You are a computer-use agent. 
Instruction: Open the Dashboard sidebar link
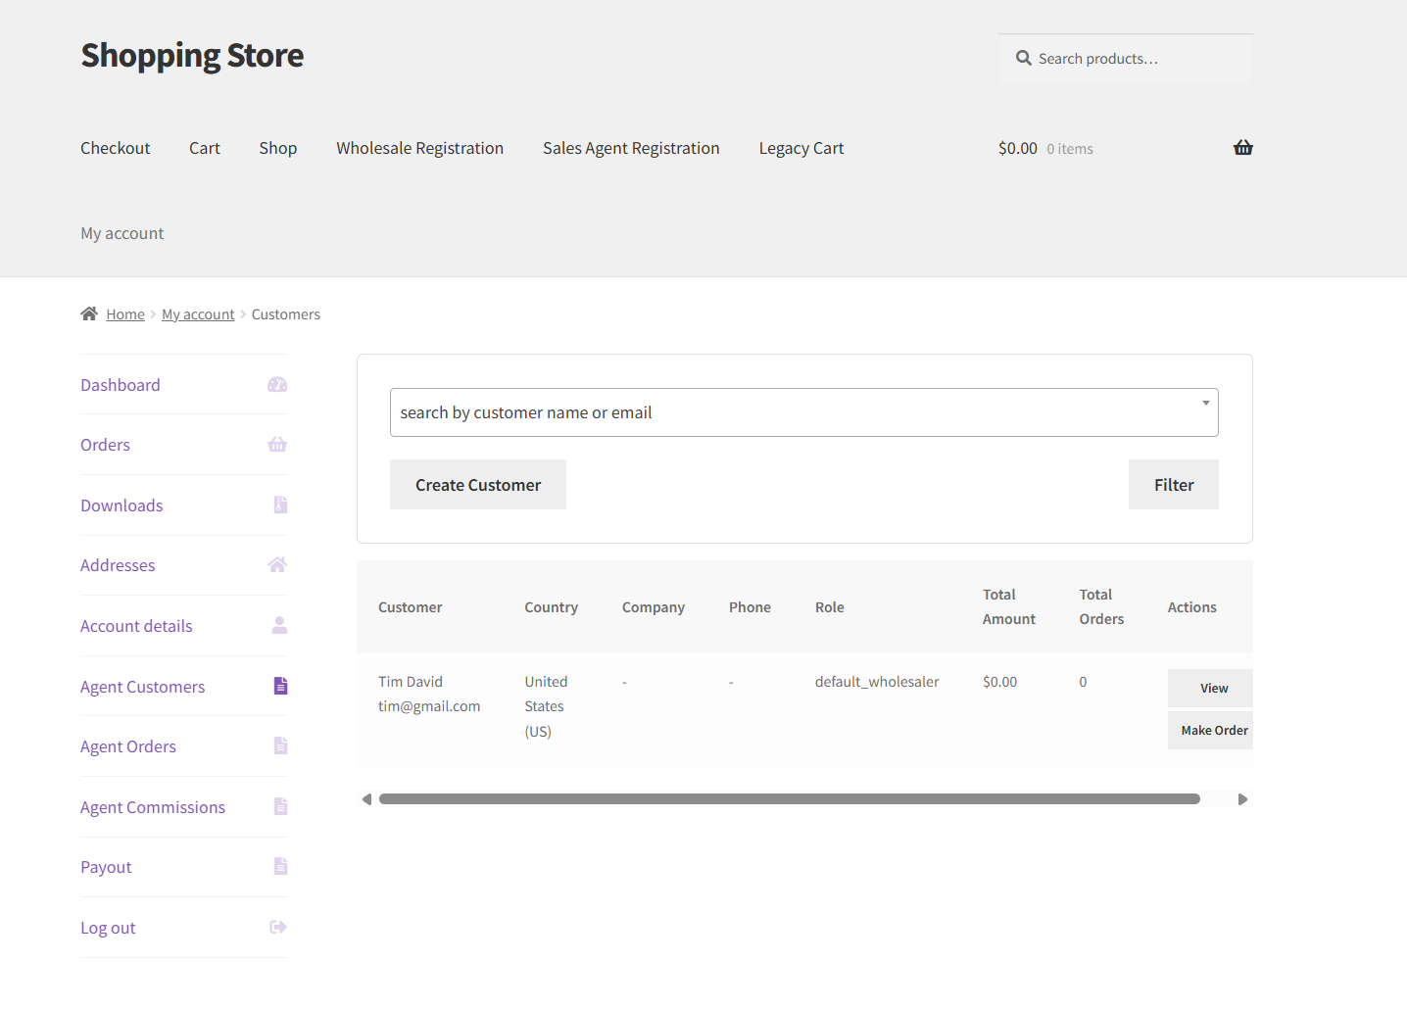coord(121,385)
